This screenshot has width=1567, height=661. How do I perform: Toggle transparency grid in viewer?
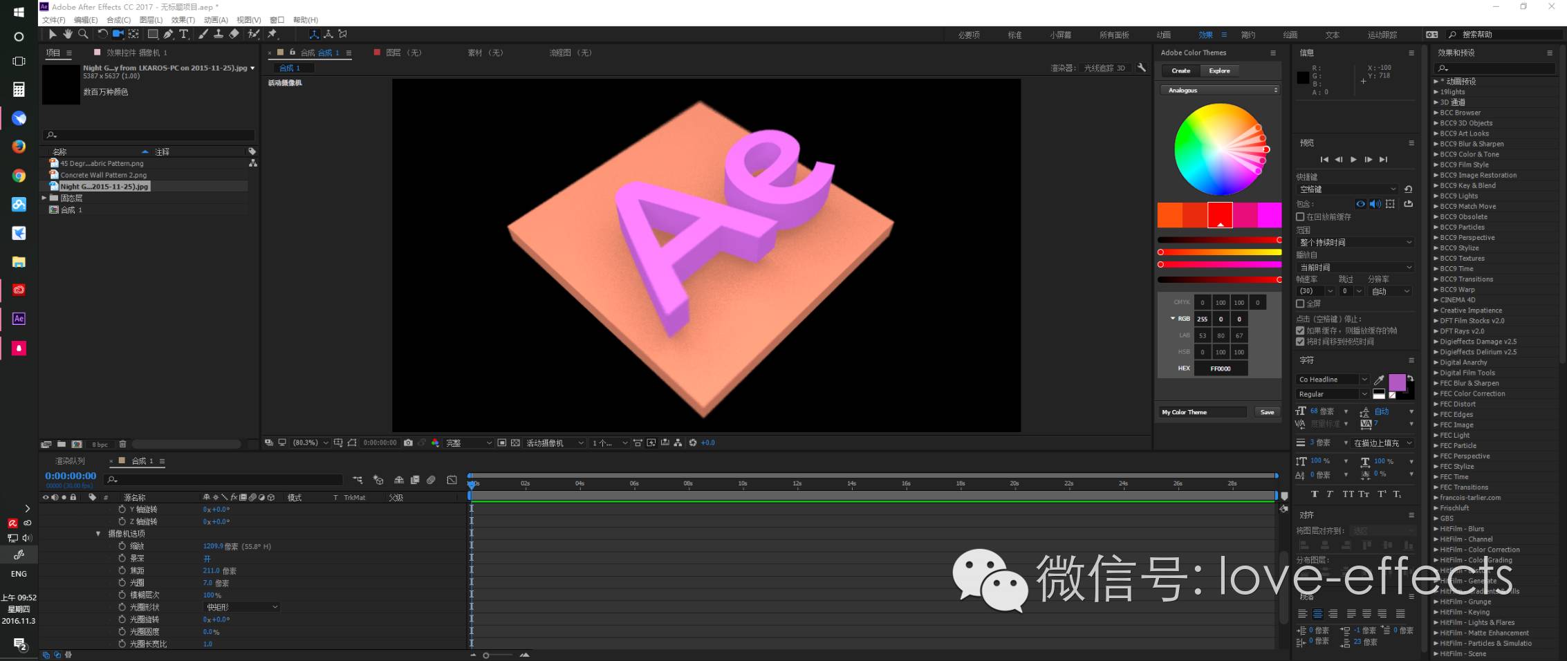coord(515,443)
